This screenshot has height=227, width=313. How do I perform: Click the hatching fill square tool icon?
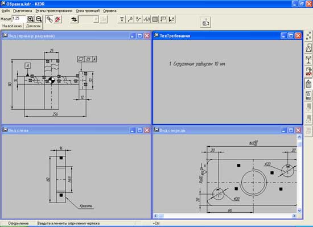(x=155, y=19)
